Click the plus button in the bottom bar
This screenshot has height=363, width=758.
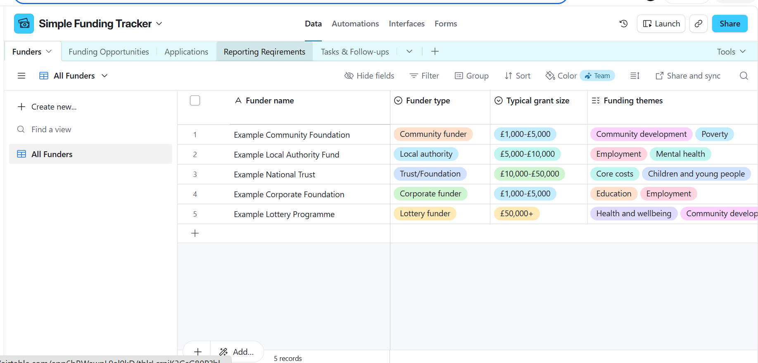198,352
